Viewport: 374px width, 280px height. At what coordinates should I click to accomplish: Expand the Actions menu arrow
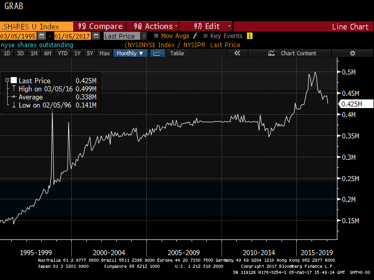[x=176, y=26]
